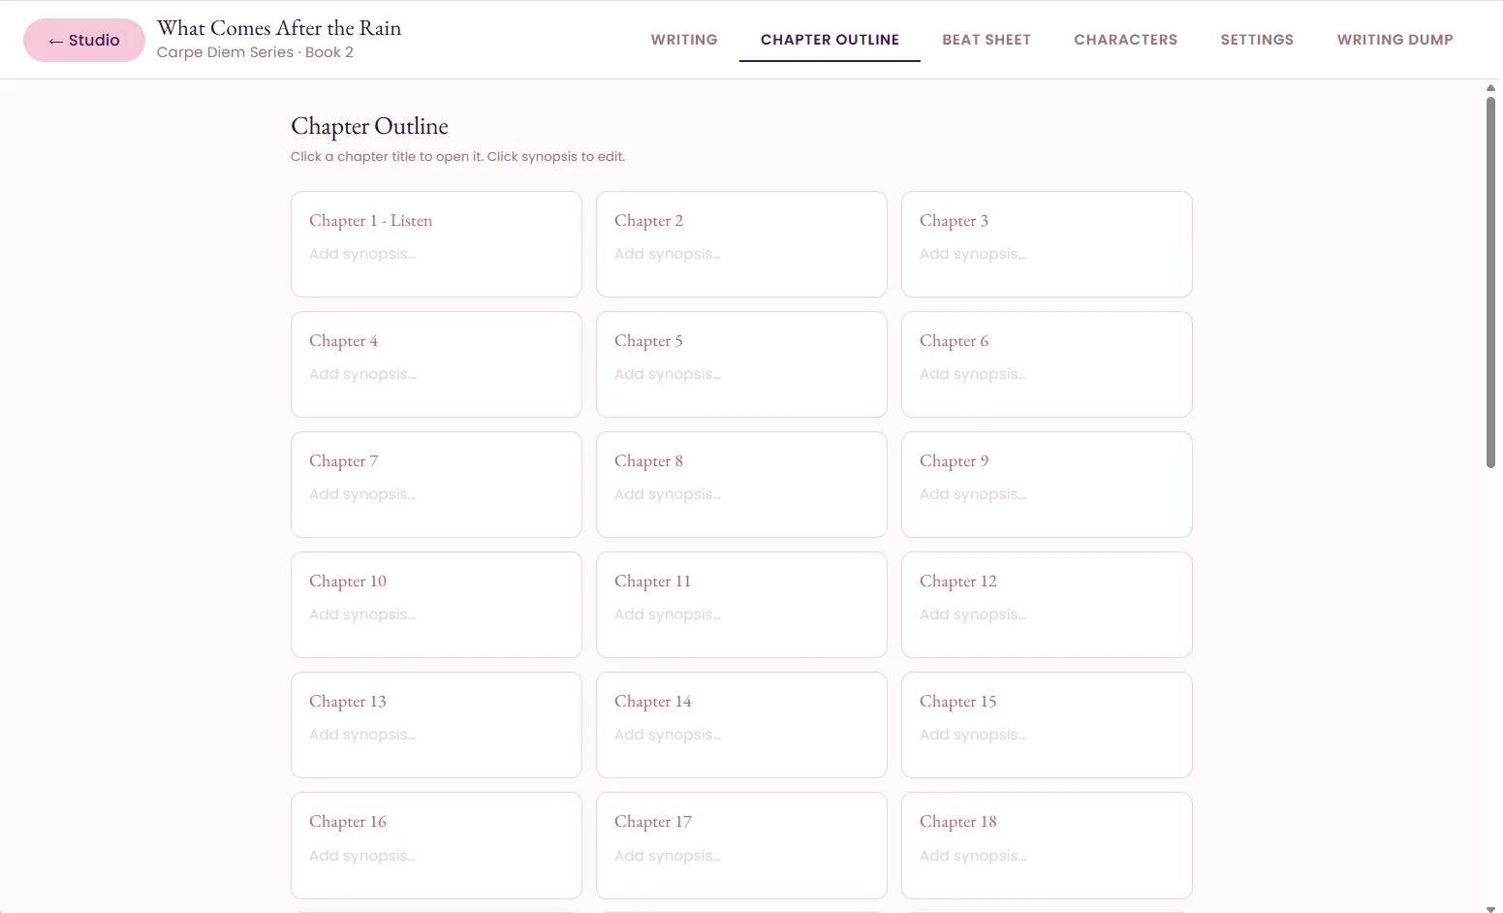Click the vertical scrollbar thumb
The image size is (1503, 913).
(x=1490, y=282)
